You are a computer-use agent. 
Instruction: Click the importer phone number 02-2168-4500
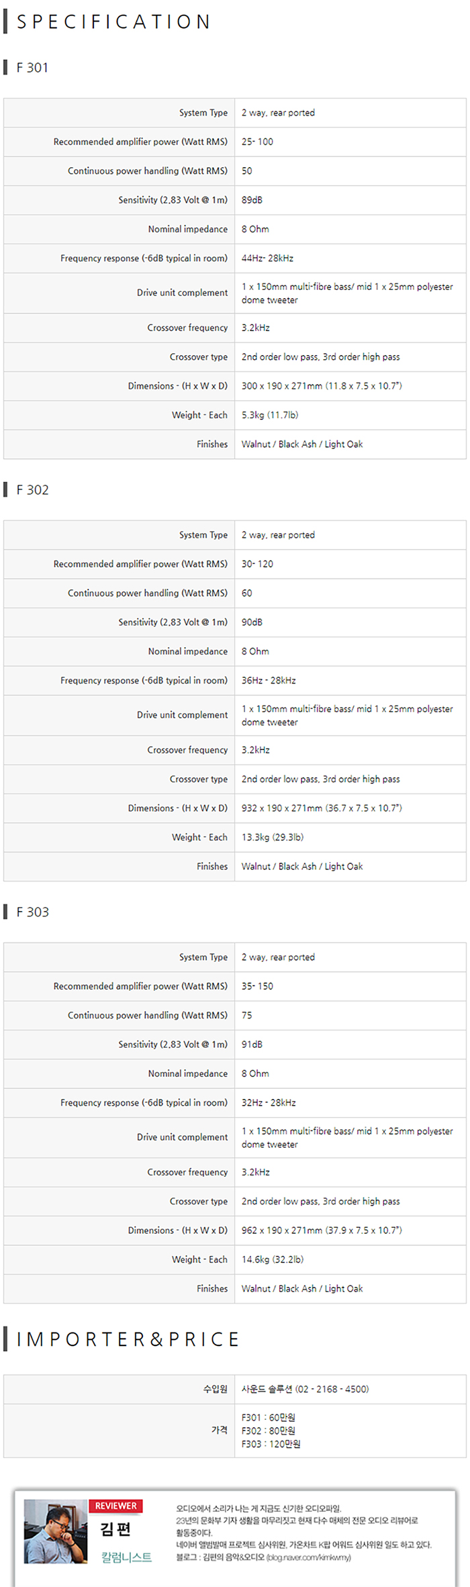click(x=332, y=1389)
